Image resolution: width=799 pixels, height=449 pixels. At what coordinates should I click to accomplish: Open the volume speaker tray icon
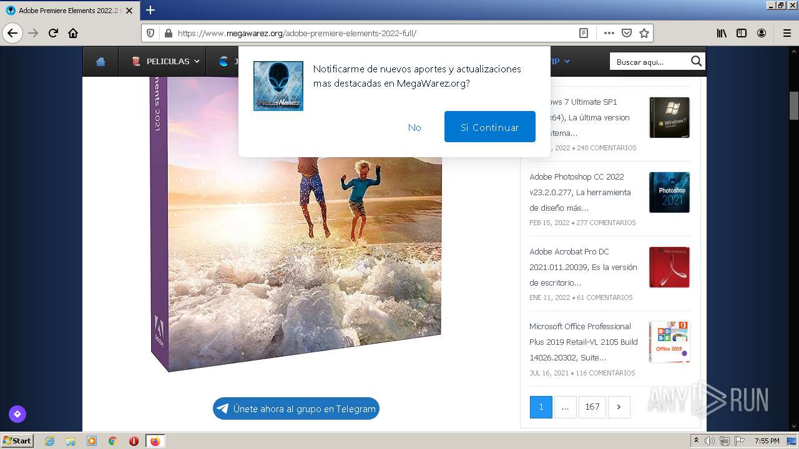[710, 441]
